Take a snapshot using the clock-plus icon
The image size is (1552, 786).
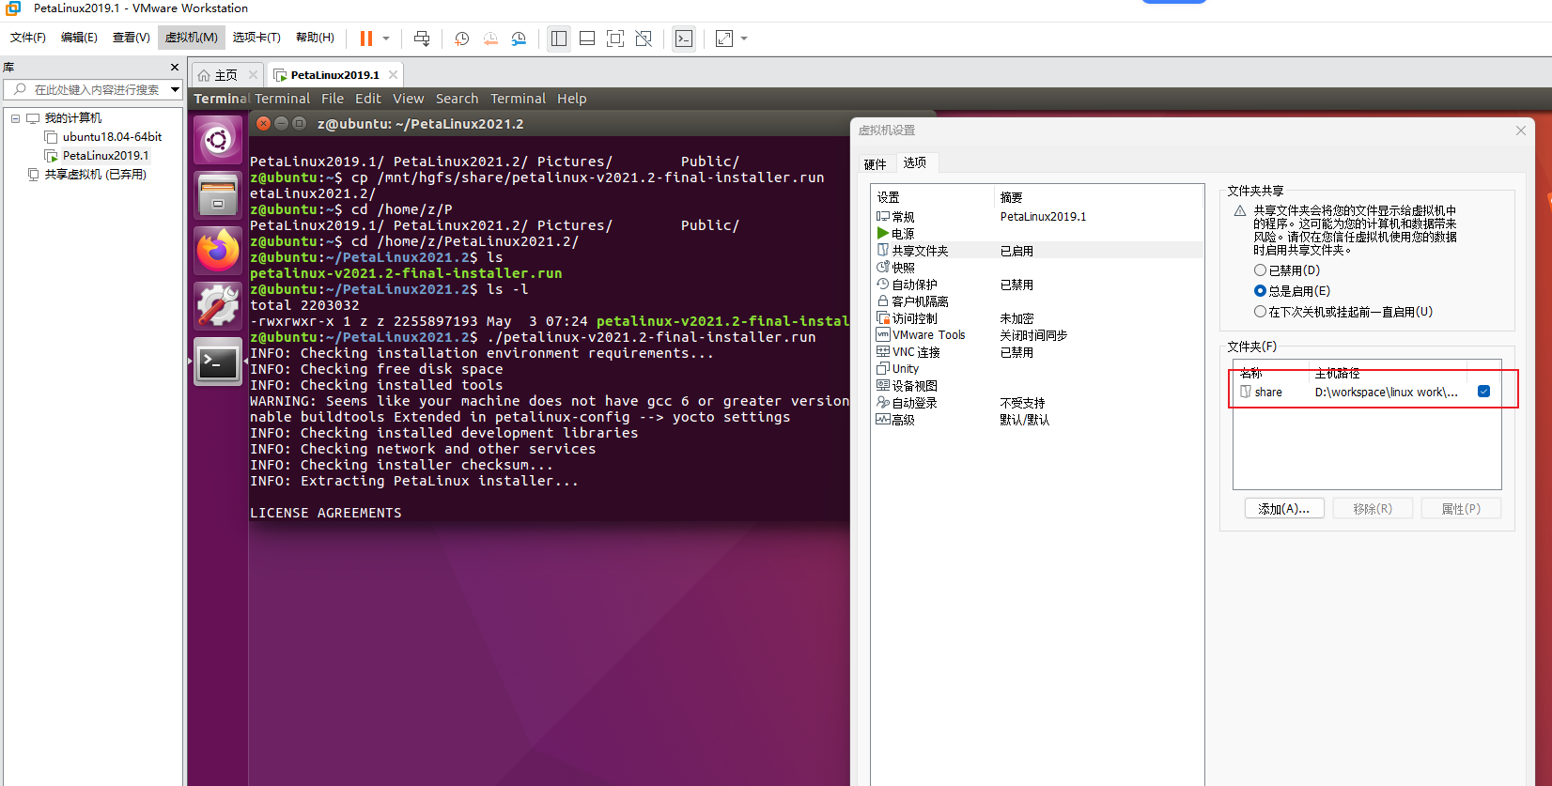pos(462,39)
